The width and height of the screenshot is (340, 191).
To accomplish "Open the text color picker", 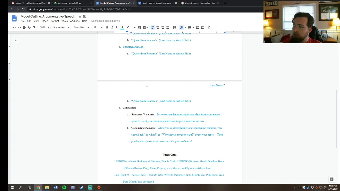I will click(122, 27).
